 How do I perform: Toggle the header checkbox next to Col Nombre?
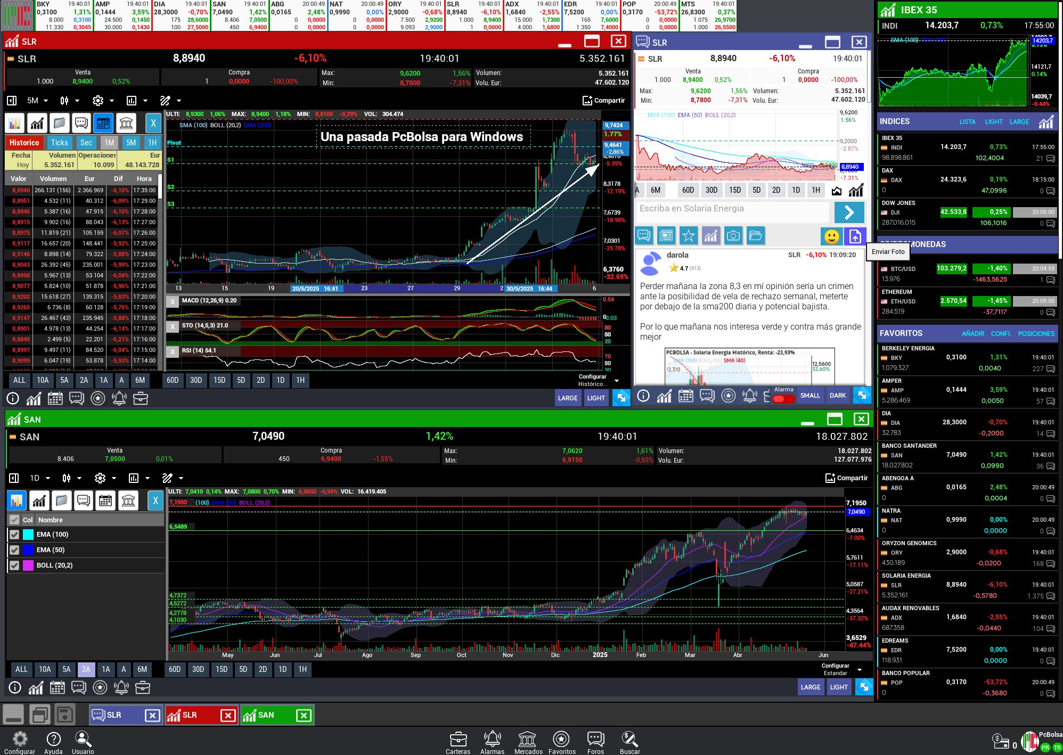coord(14,520)
